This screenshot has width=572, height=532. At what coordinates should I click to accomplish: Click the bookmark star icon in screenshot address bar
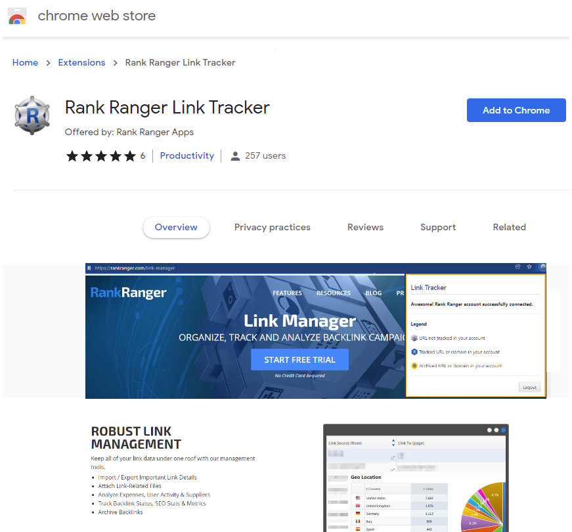pyautogui.click(x=529, y=267)
